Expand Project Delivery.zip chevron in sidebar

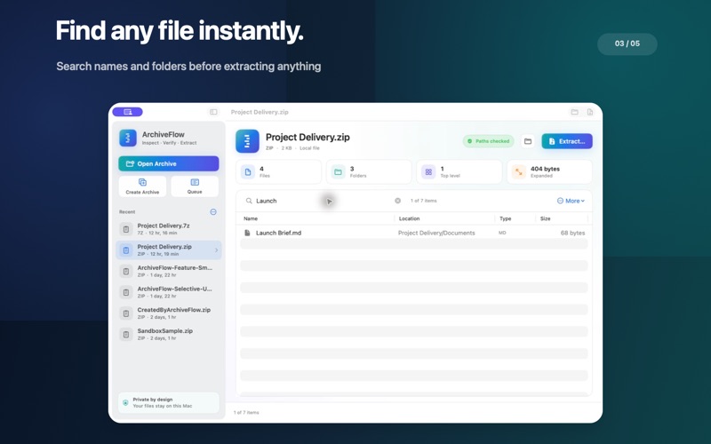point(216,250)
